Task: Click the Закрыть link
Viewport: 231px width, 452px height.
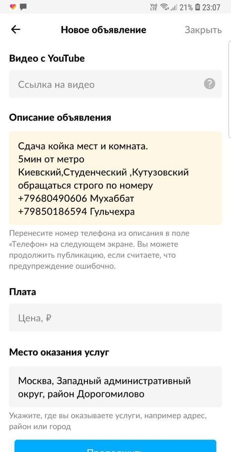Action: (x=203, y=30)
